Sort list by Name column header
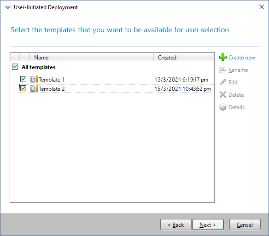This screenshot has height=236, width=269. (x=92, y=57)
